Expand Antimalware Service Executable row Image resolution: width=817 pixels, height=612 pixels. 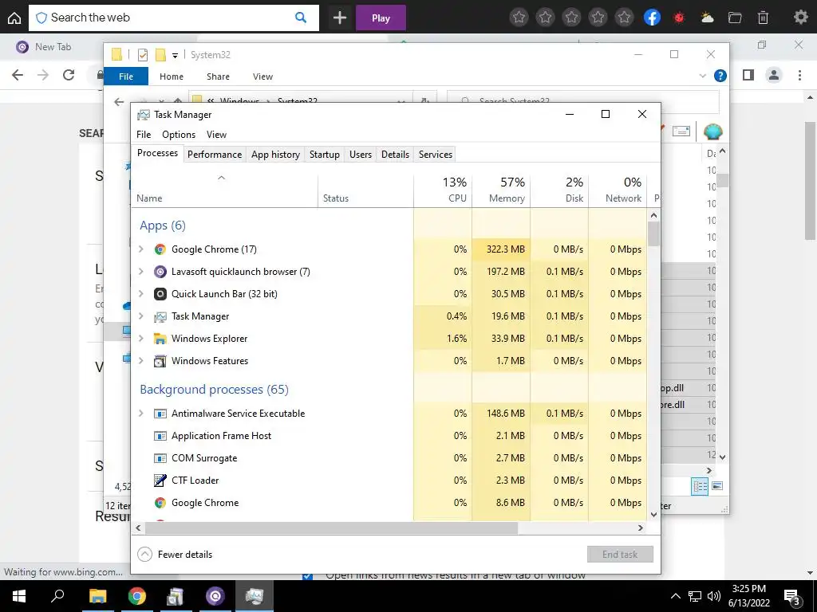140,414
